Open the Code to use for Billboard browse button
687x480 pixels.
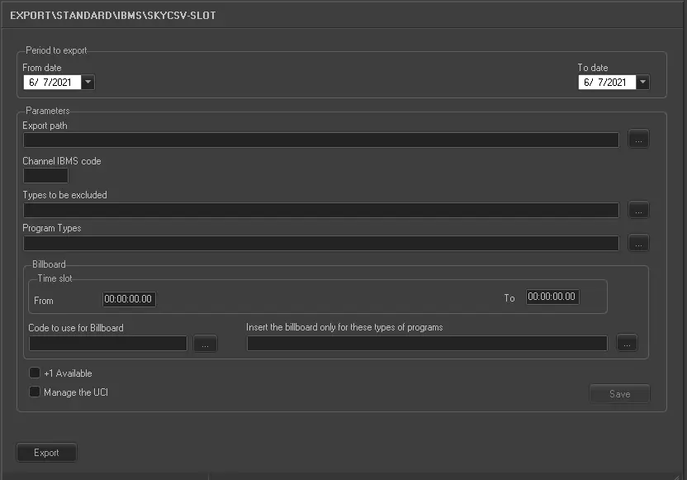[x=206, y=344]
